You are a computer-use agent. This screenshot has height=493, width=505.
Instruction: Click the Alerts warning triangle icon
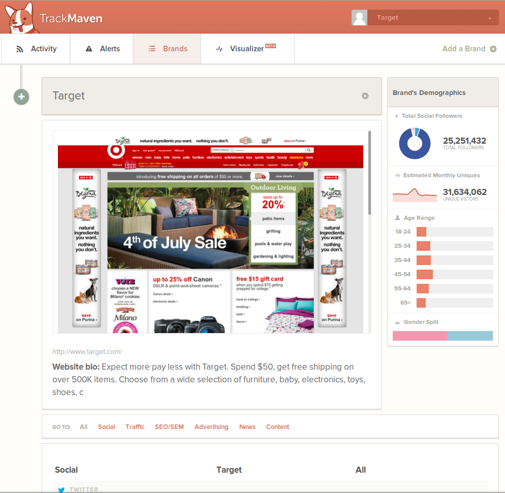[89, 49]
